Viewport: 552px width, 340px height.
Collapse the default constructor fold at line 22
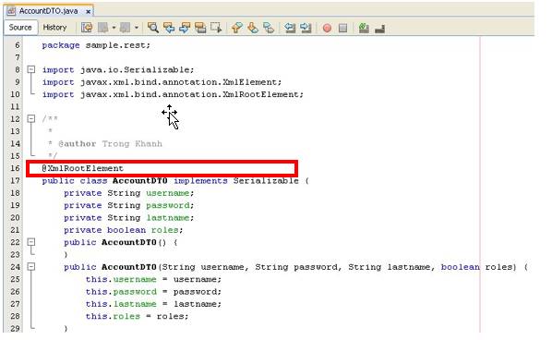31,242
